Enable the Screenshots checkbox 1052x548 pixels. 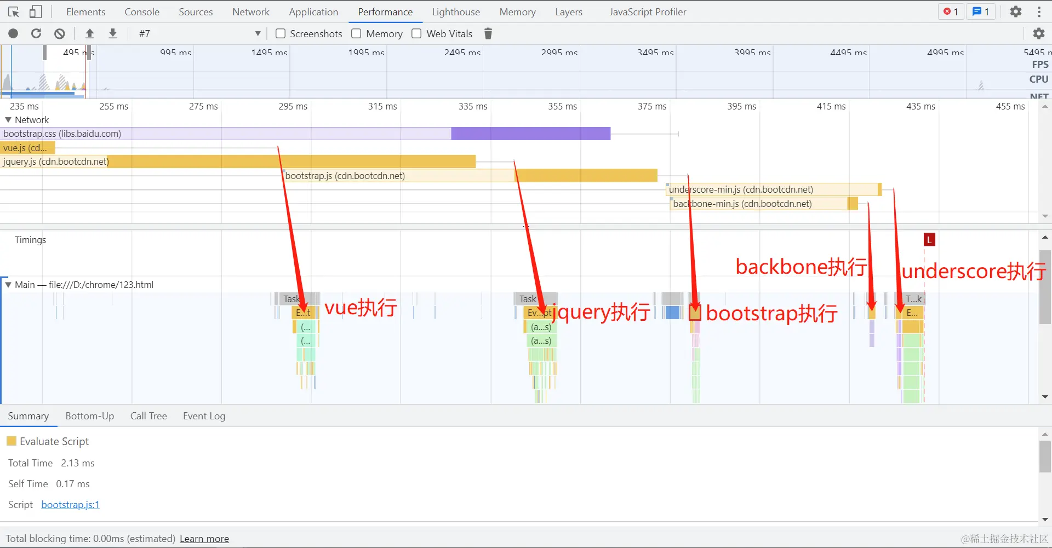[x=281, y=33]
